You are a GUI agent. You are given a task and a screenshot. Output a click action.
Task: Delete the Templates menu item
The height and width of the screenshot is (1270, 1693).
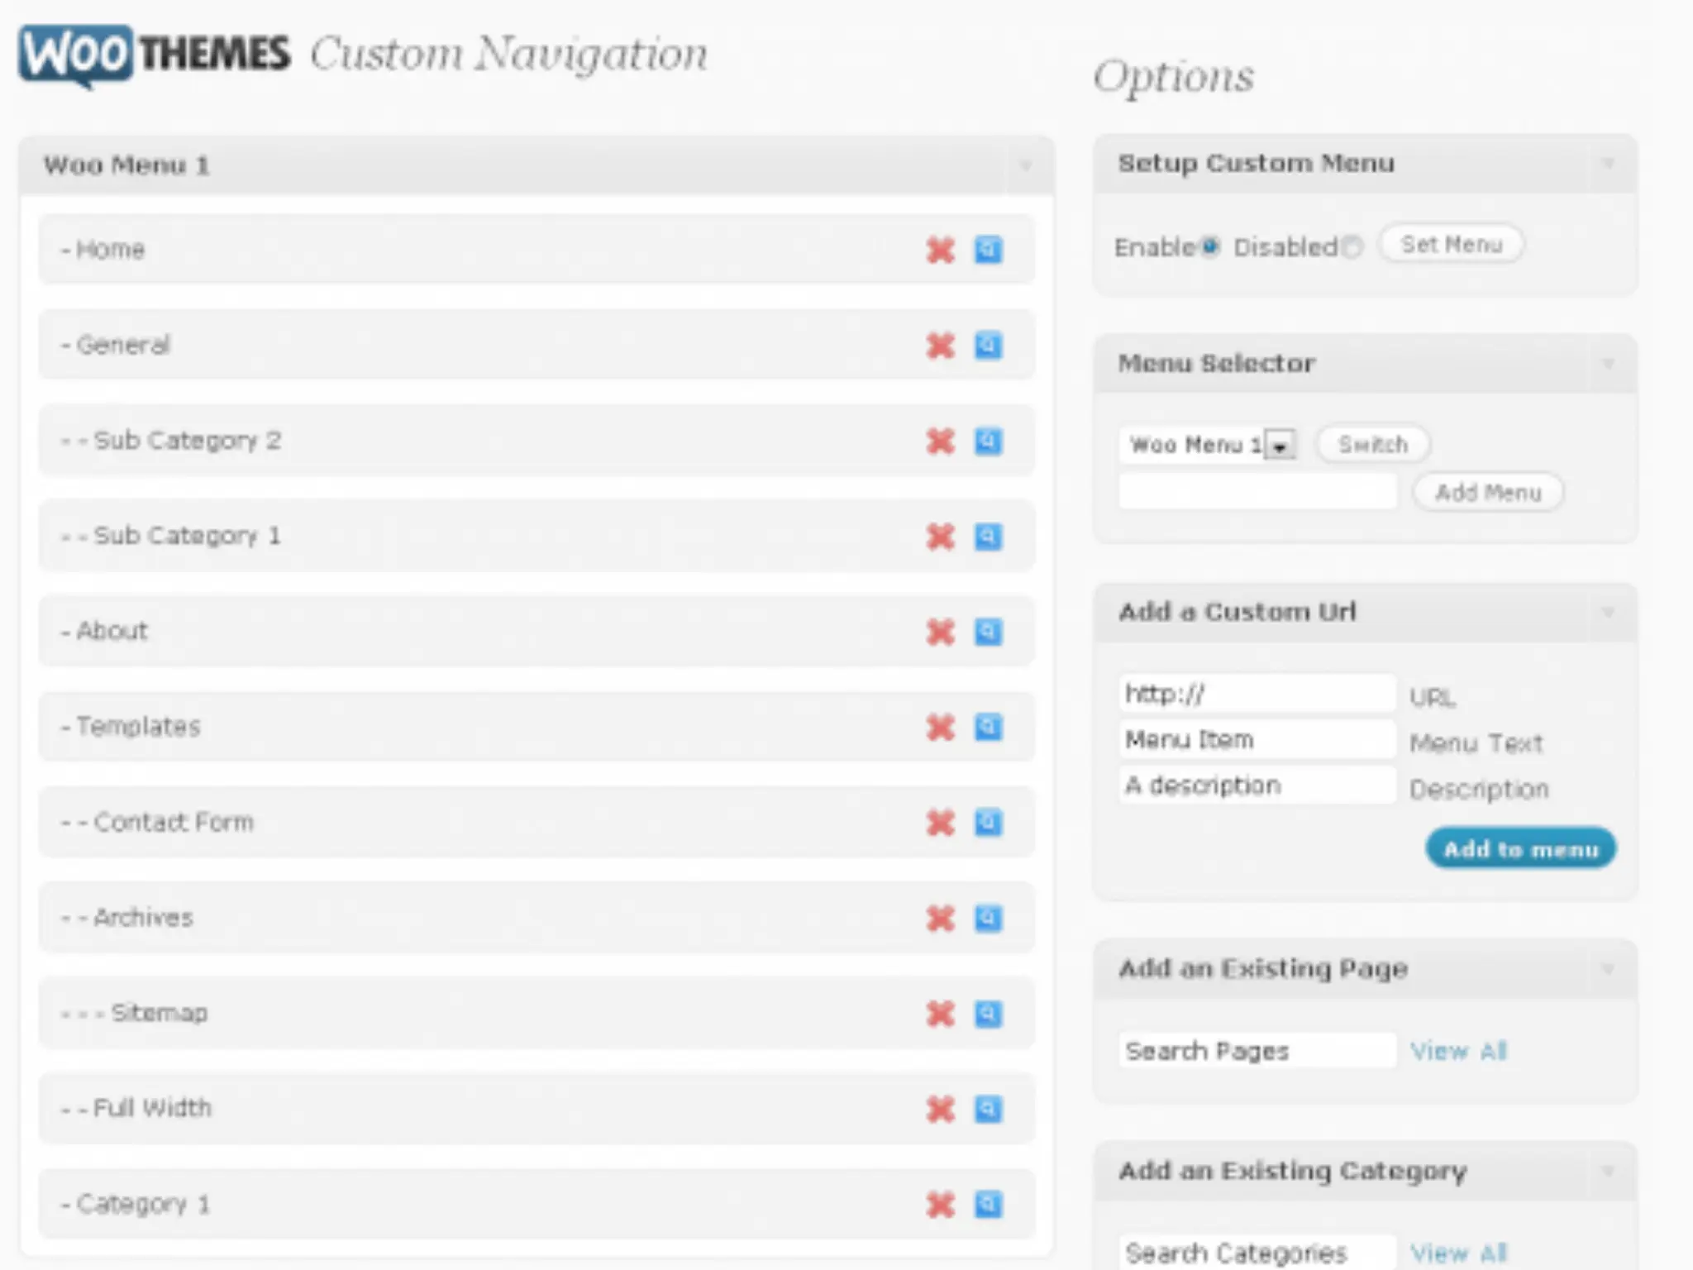940,728
